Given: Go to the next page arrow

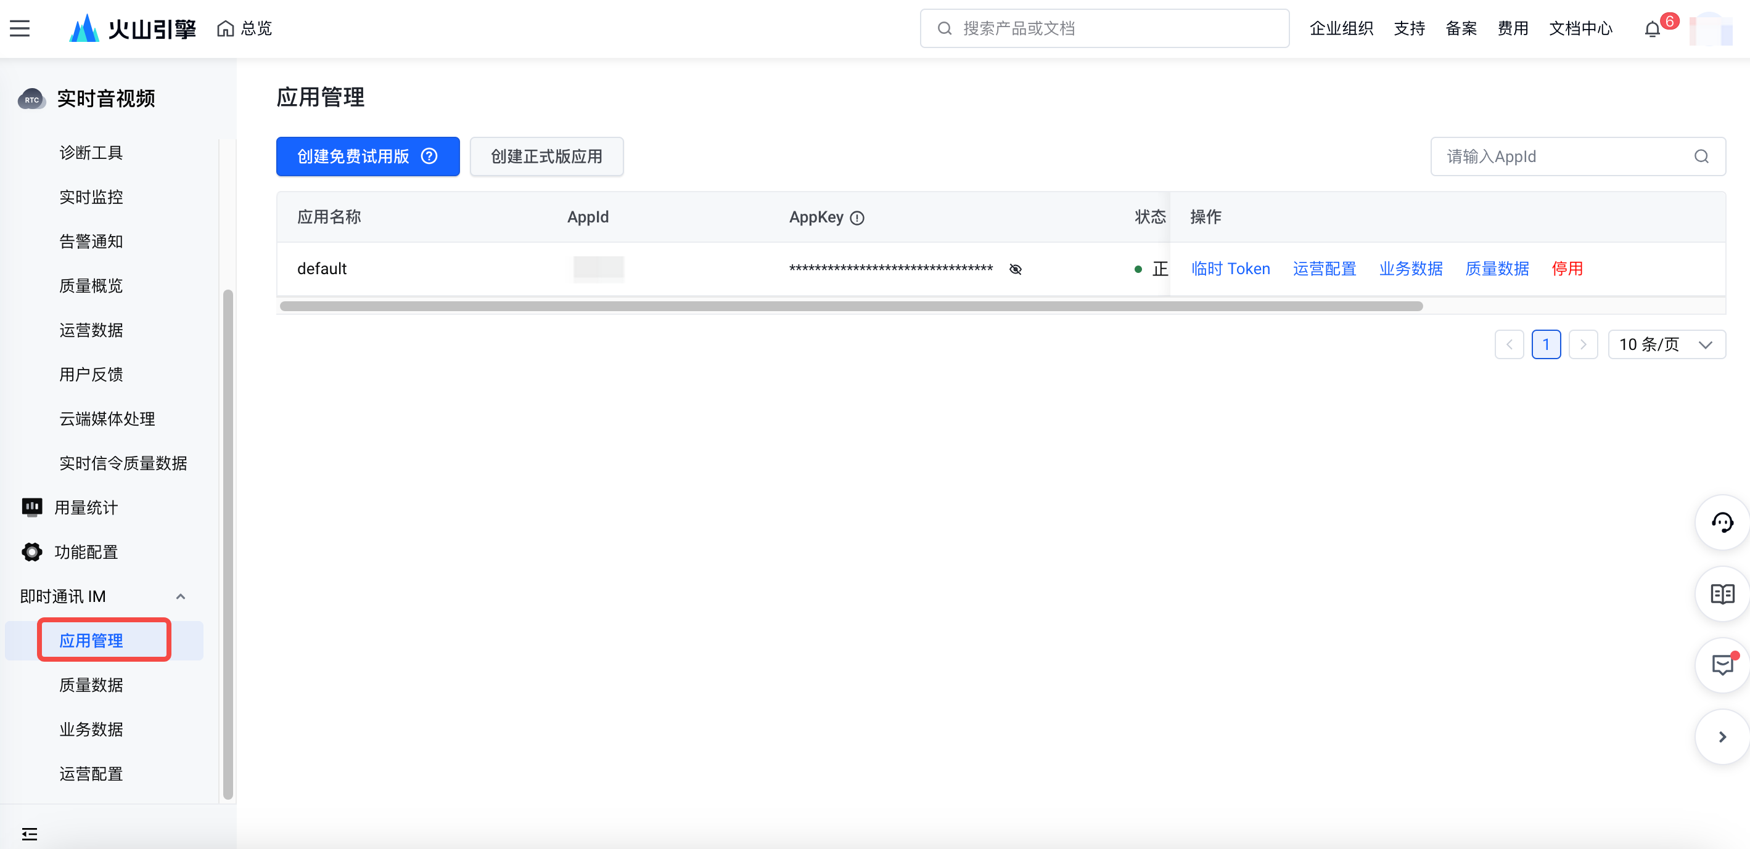Looking at the screenshot, I should (x=1584, y=345).
